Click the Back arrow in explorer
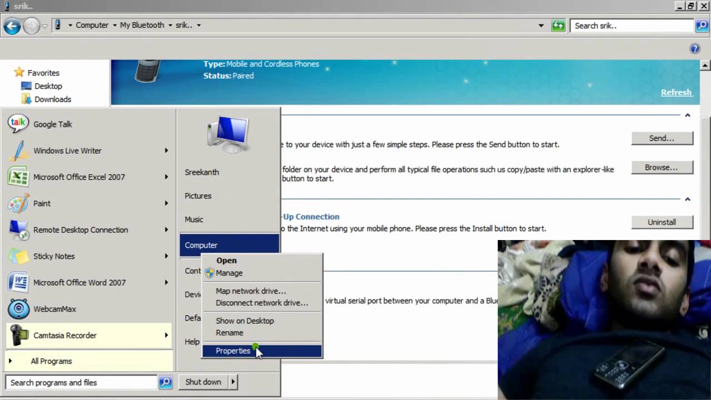The height and width of the screenshot is (400, 711). click(12, 26)
